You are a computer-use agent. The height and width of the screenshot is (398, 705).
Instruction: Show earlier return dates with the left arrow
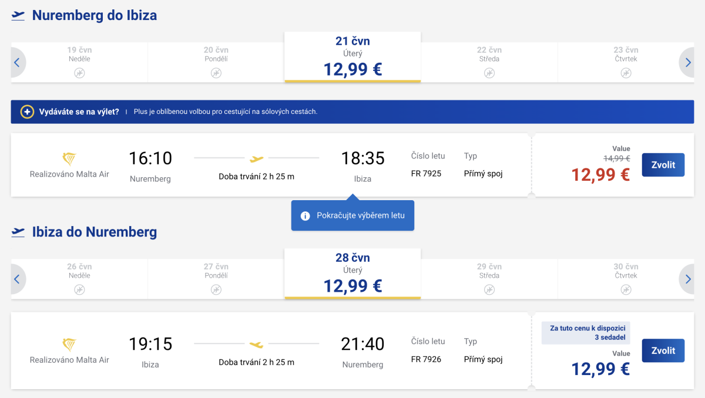(17, 279)
